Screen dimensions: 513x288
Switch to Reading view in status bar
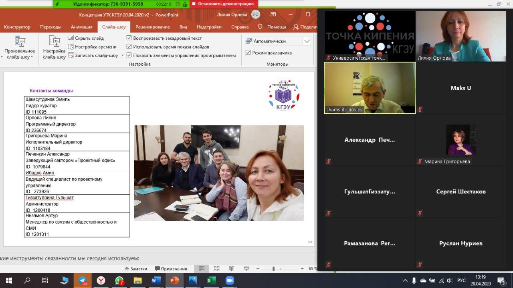tap(231, 269)
